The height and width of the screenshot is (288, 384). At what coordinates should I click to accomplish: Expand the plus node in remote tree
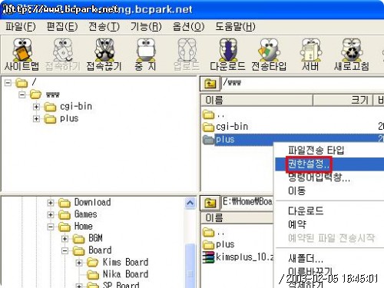36,119
